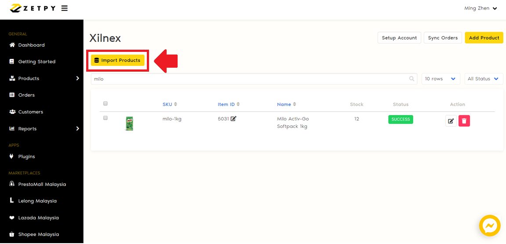Click the Orders list icon
Viewport: 506px width, 244px height.
pos(12,95)
